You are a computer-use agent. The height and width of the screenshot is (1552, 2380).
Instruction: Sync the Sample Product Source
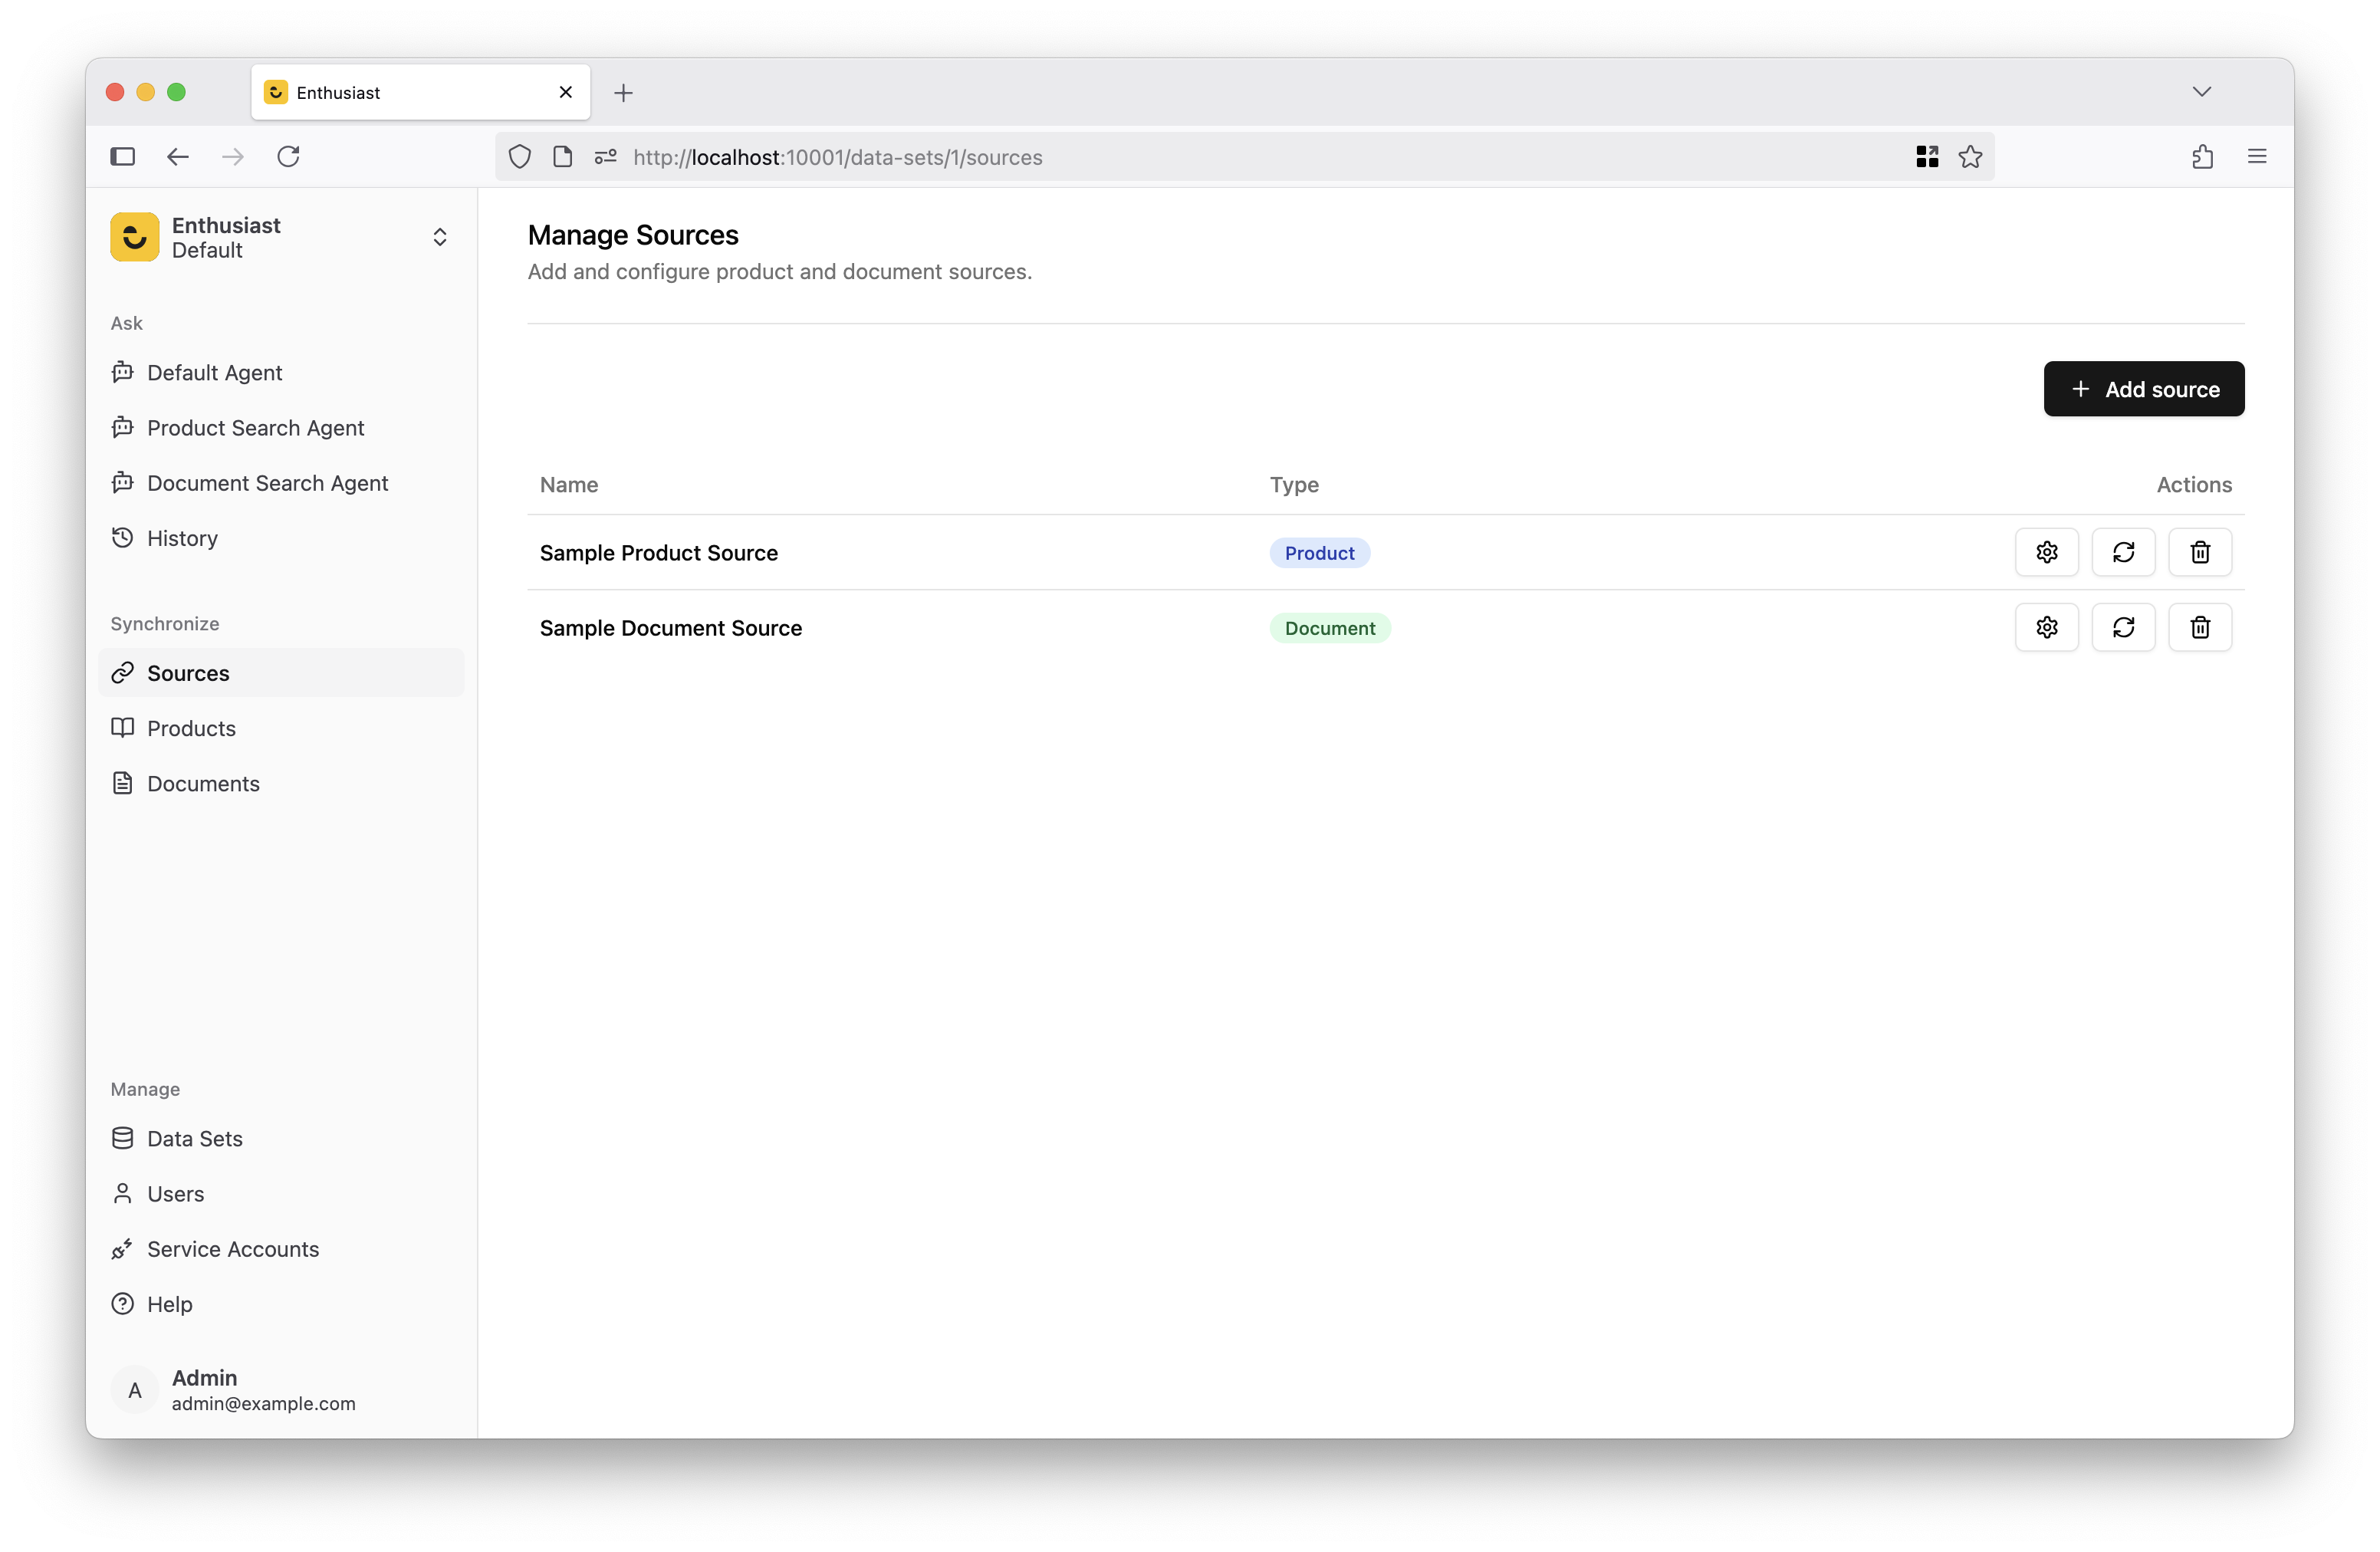pos(2123,552)
